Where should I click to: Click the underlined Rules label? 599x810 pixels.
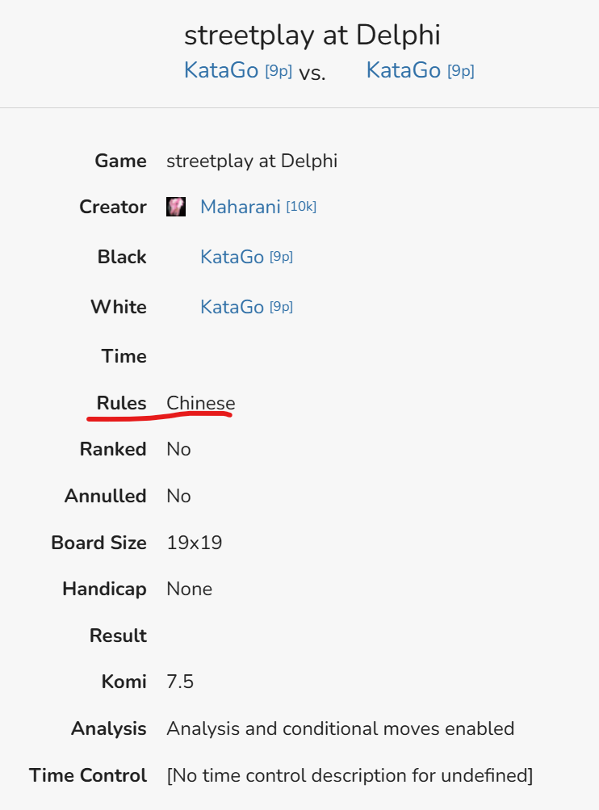[x=121, y=403]
